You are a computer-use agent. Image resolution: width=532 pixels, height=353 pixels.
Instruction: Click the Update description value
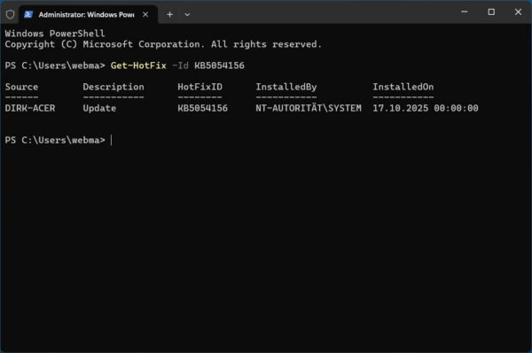pos(99,108)
